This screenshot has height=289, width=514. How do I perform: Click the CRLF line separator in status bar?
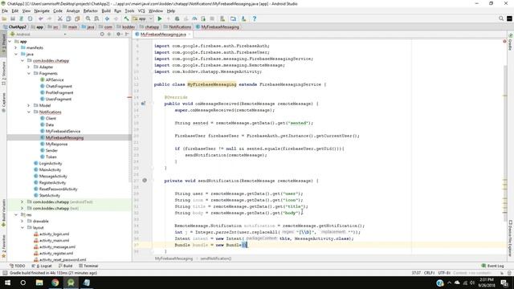tap(429, 273)
